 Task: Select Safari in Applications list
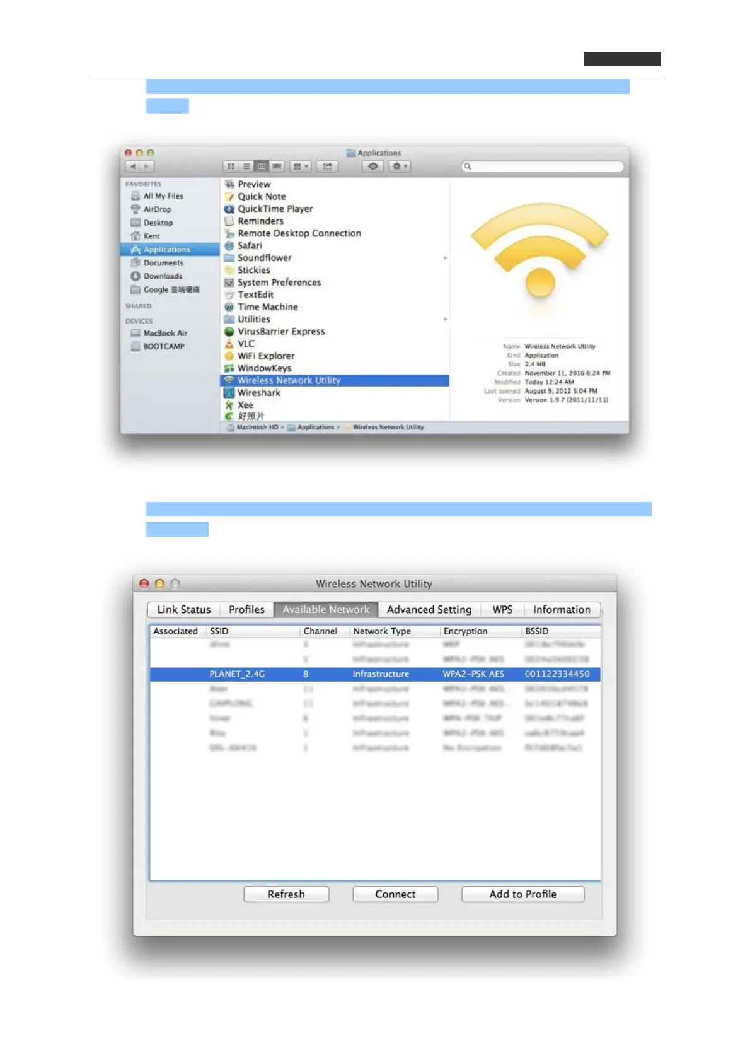point(243,246)
